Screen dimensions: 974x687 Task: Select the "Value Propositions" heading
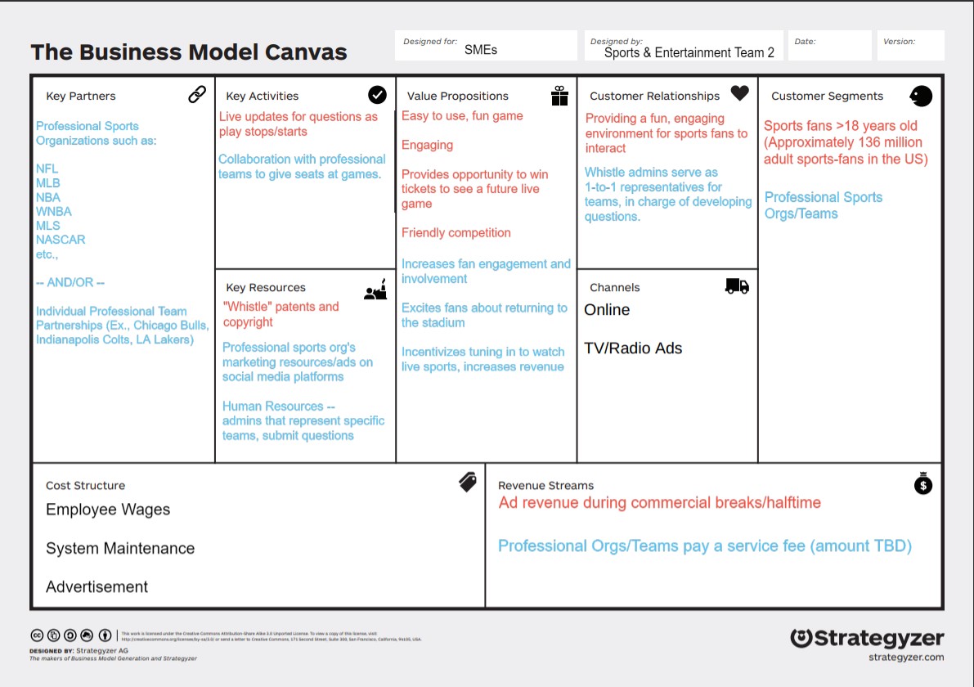click(x=458, y=96)
